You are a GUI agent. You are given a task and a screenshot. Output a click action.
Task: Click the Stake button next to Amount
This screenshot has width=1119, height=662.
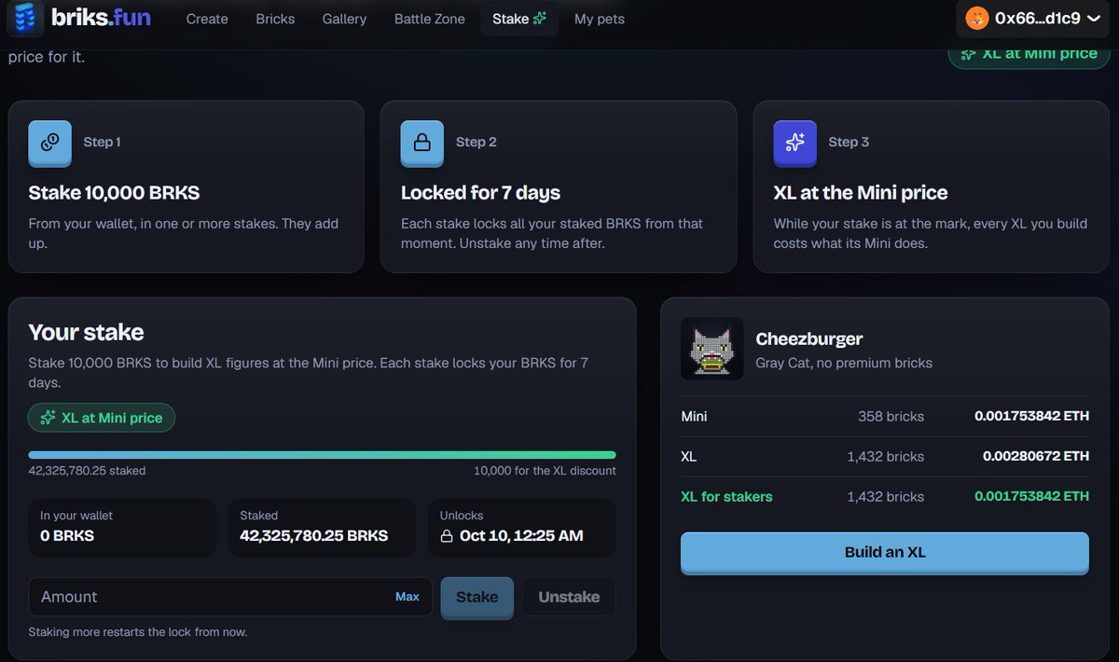coord(477,597)
